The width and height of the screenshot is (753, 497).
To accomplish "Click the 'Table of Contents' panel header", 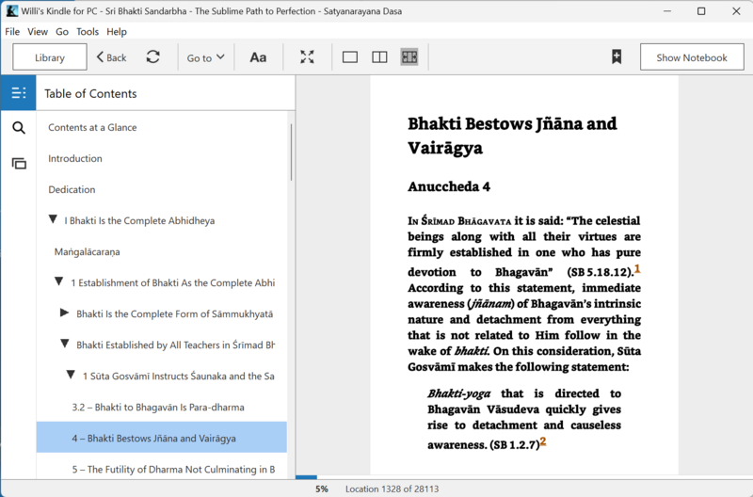I will pyautogui.click(x=90, y=93).
